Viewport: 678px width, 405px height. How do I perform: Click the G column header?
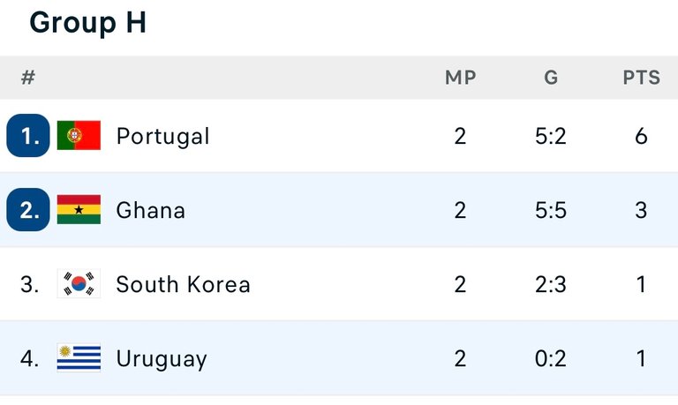click(x=551, y=78)
